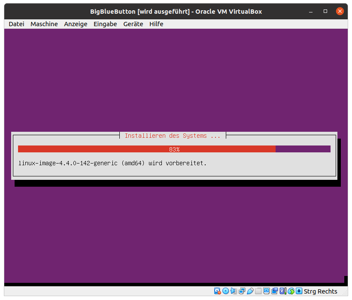
Task: Open the Geräte menu
Action: (133, 24)
